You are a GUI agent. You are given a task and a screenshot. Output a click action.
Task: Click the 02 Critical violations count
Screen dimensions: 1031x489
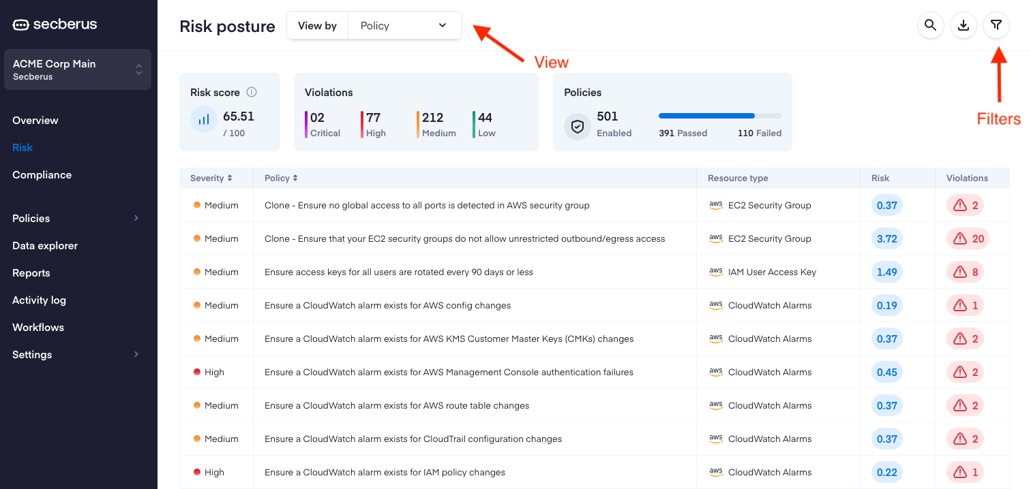click(x=318, y=117)
